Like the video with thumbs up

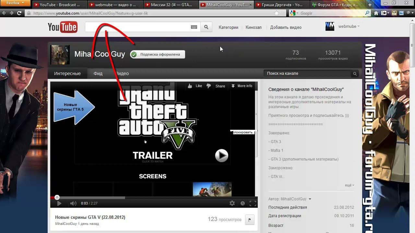coord(195,86)
